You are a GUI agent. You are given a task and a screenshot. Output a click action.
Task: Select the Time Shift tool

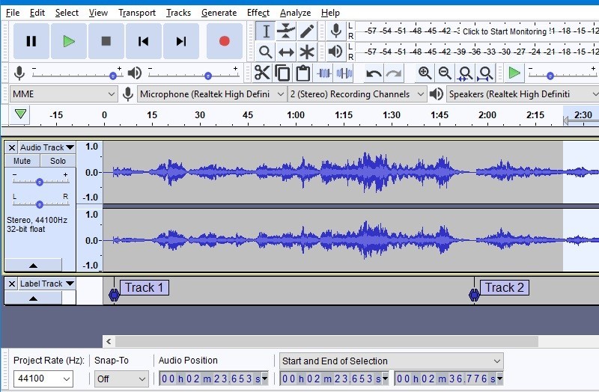[x=286, y=52]
